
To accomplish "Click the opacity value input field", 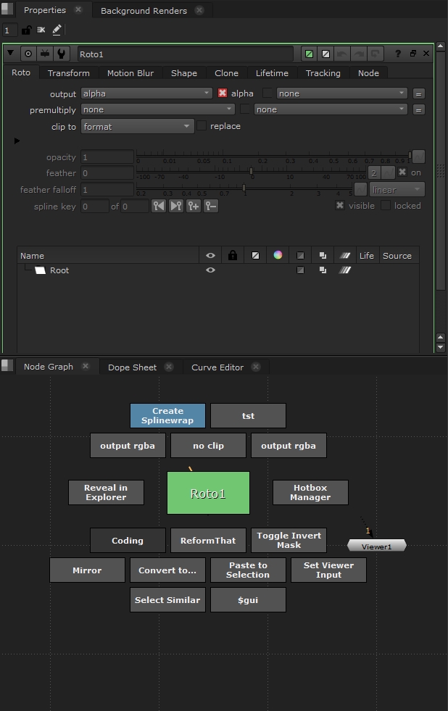I will pyautogui.click(x=107, y=157).
